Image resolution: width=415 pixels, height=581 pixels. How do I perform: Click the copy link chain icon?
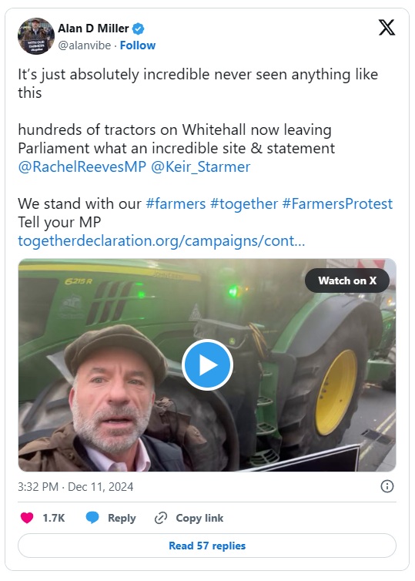click(161, 518)
